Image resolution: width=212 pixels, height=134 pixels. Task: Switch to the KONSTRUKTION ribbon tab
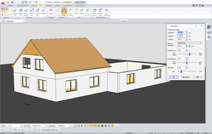coord(23,6)
